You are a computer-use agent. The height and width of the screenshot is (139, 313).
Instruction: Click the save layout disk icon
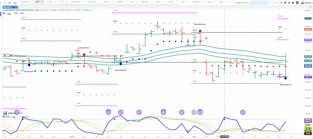281,3
